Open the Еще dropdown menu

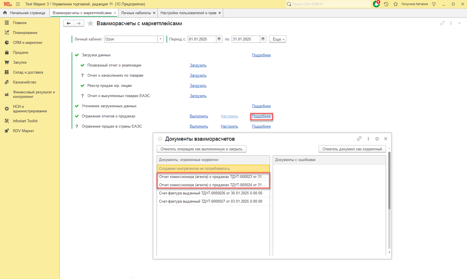278,39
